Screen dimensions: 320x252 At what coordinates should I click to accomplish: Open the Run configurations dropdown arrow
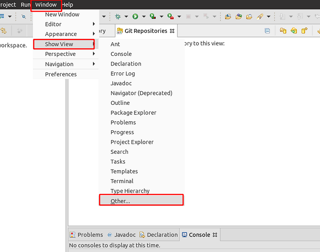coord(144,16)
